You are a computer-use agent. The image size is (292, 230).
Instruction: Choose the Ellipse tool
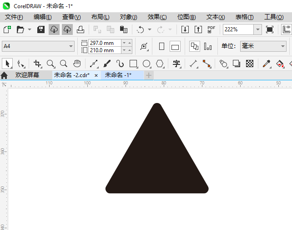coord(146,64)
